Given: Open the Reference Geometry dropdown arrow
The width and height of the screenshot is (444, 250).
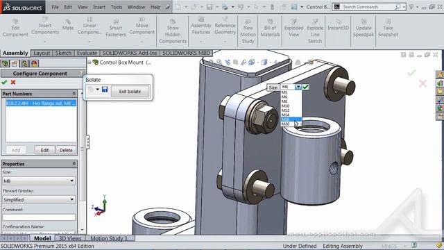Looking at the screenshot, I should tap(225, 42).
